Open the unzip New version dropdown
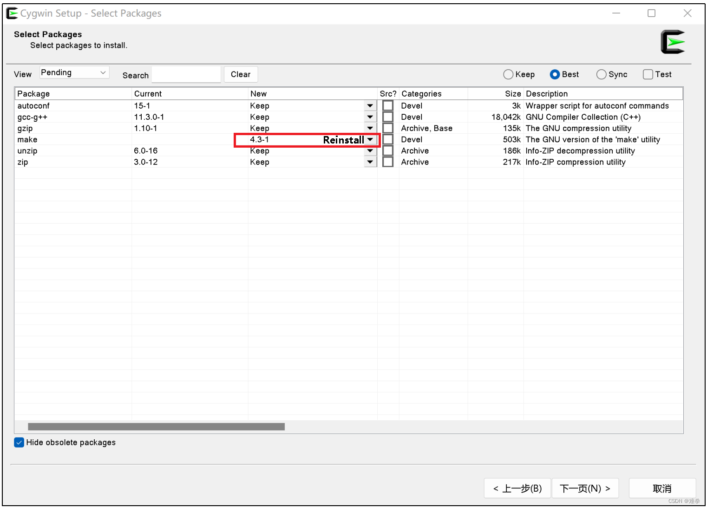This screenshot has width=707, height=508. (x=370, y=151)
